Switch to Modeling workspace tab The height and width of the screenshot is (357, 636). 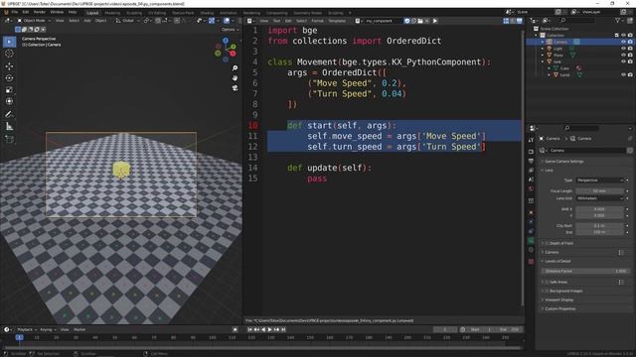click(x=112, y=13)
